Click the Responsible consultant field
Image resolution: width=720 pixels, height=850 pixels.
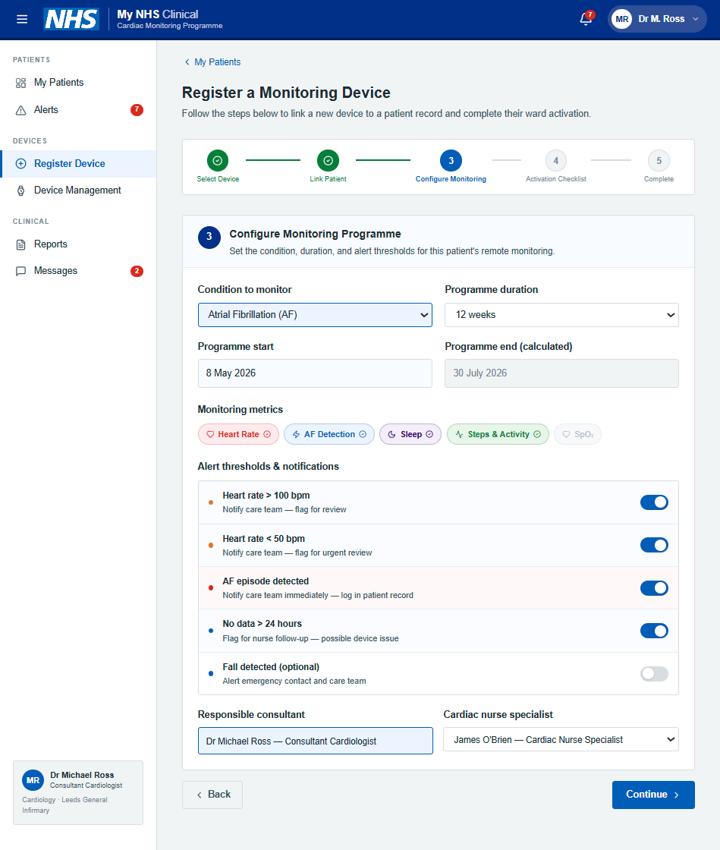316,741
